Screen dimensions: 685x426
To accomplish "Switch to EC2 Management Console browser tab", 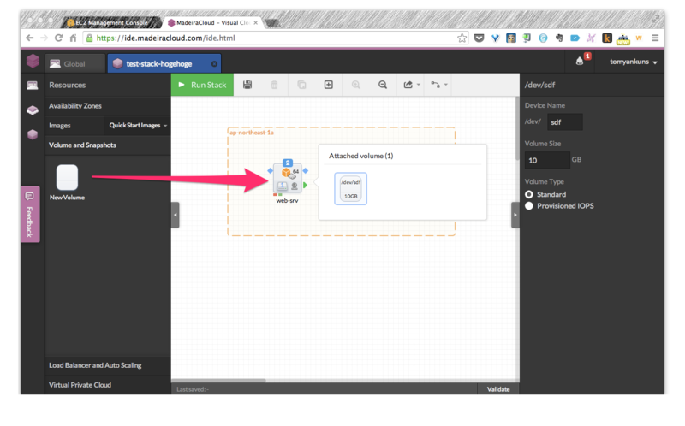I will [111, 23].
